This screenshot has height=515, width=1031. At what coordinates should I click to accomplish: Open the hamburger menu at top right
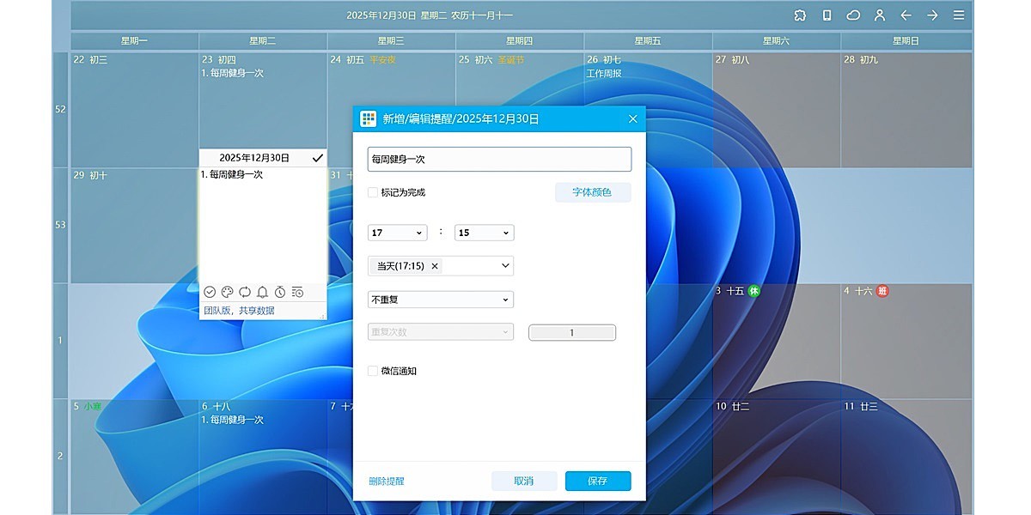pyautogui.click(x=959, y=15)
